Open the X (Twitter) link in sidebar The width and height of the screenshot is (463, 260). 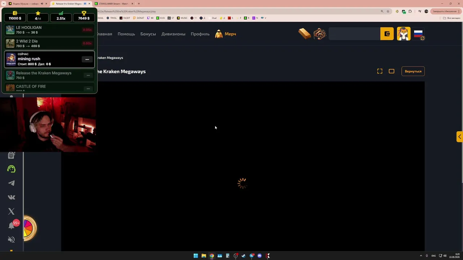12,211
